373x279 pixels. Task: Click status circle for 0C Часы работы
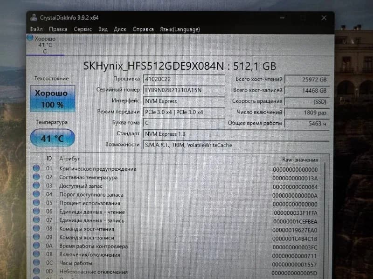pyautogui.click(x=36, y=262)
